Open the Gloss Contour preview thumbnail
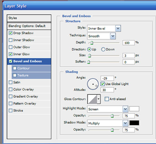Viewport: 156px width, 144px height. pos(92,99)
